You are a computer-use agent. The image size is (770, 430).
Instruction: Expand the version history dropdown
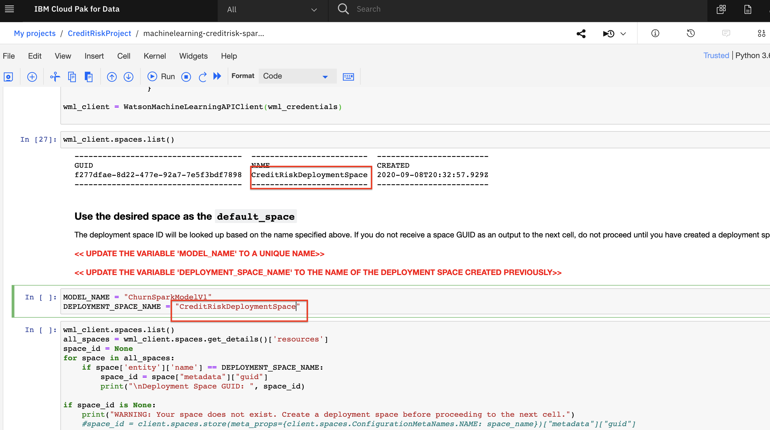tap(623, 33)
